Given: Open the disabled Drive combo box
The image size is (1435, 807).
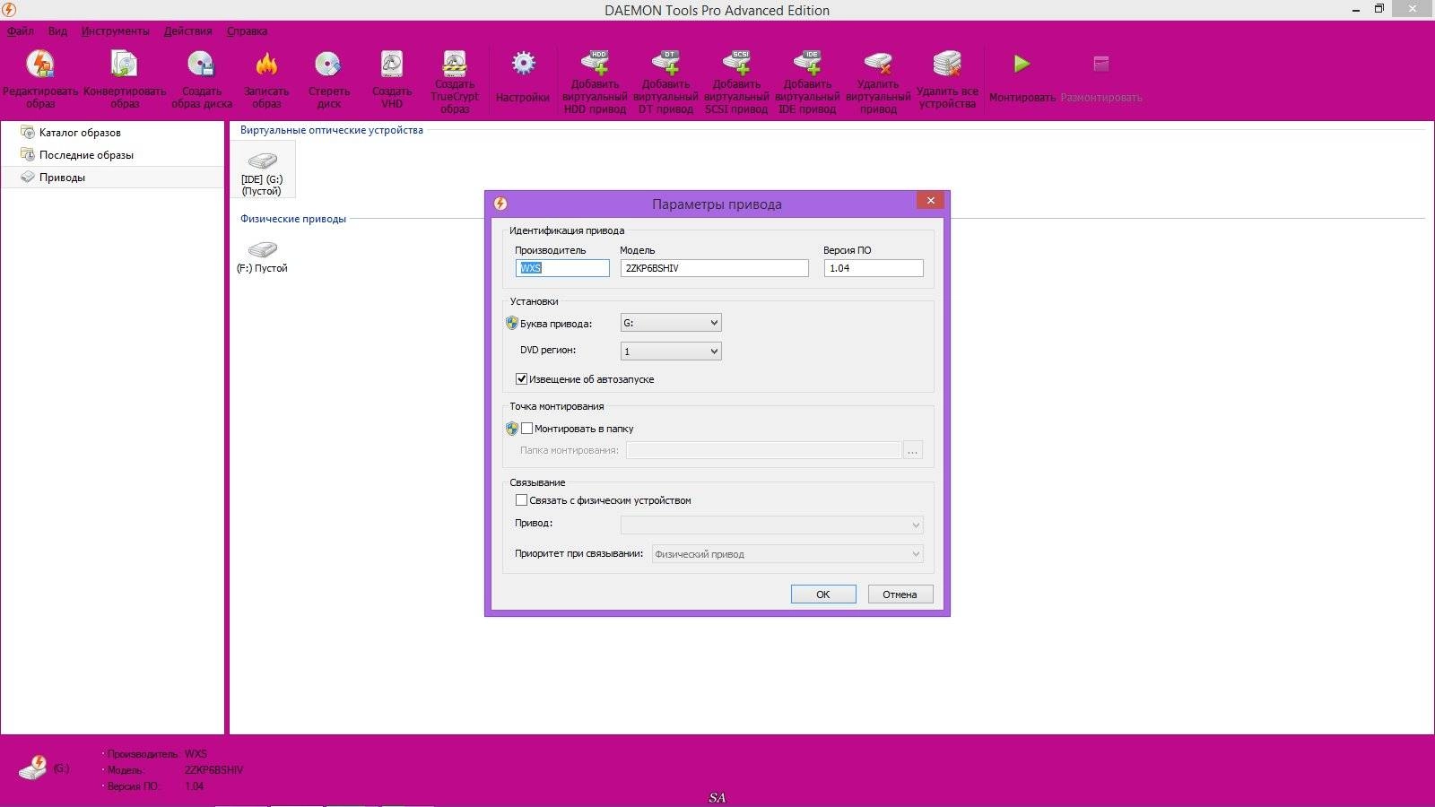Looking at the screenshot, I should coord(771,525).
